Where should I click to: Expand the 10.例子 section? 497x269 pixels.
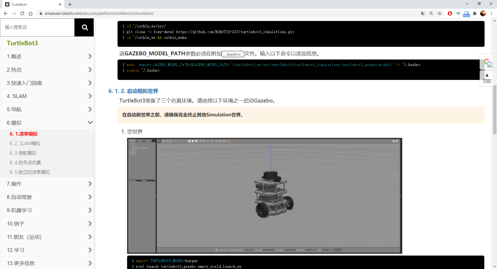tap(47, 224)
